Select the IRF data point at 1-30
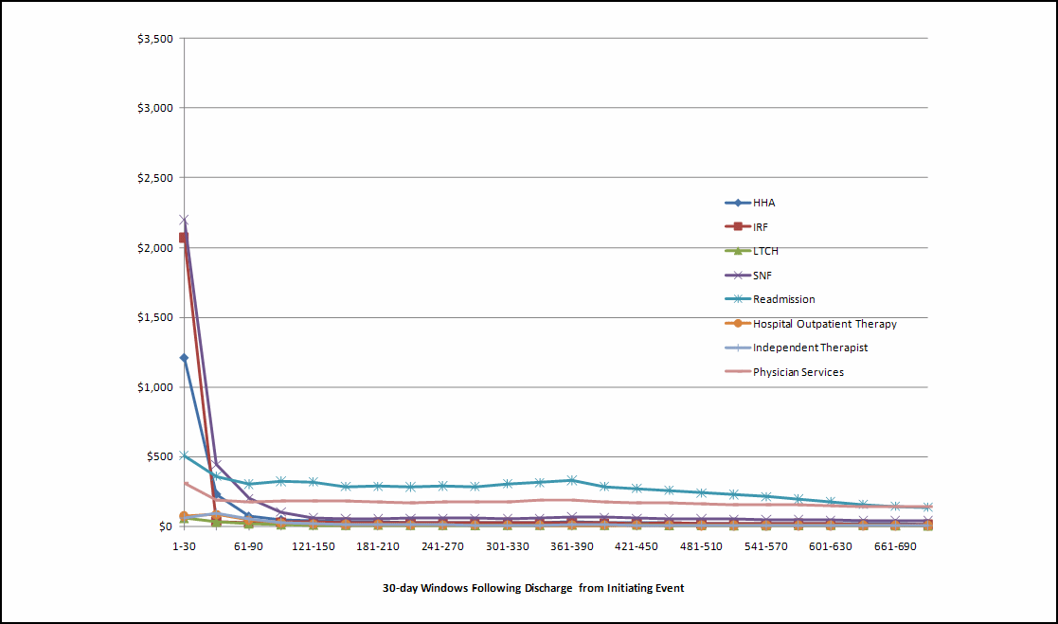Image resolution: width=1058 pixels, height=624 pixels. [184, 238]
